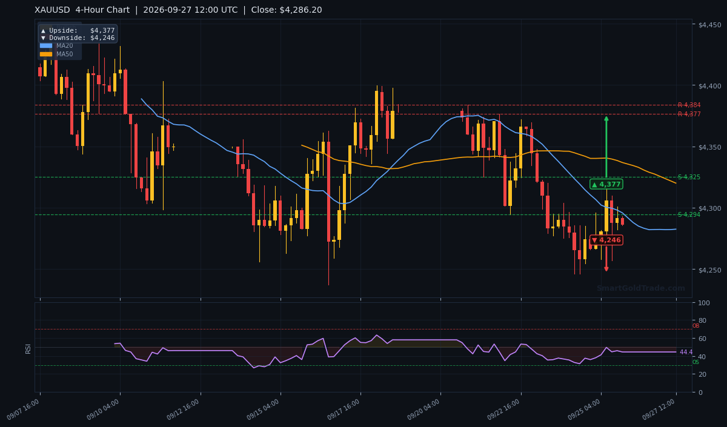
Task: Click the S 4,294 support label
Action: pos(689,214)
